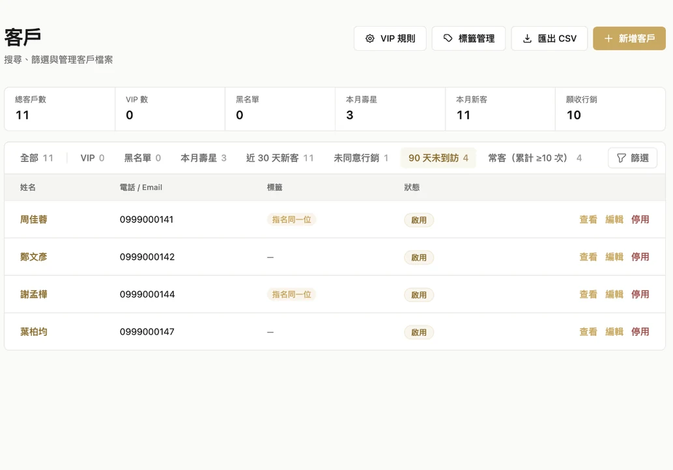
Task: Click 啟用 status badge for 周佳蓉
Action: tap(419, 220)
